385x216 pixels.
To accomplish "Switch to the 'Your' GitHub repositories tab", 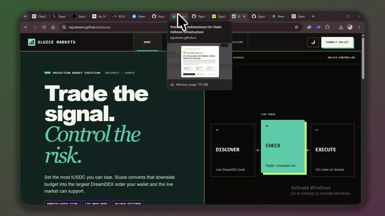I will point(159,16).
